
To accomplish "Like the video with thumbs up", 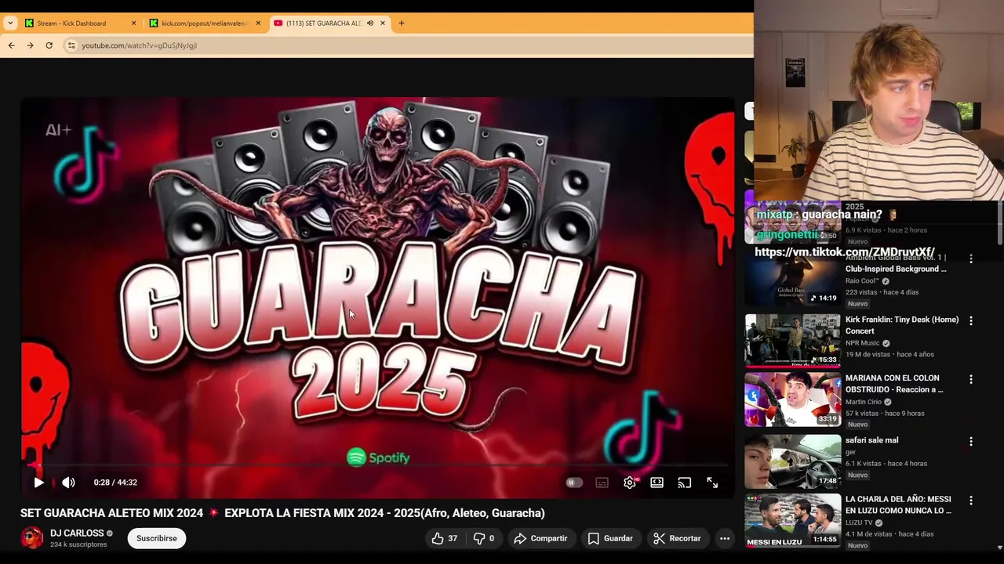I will click(444, 538).
